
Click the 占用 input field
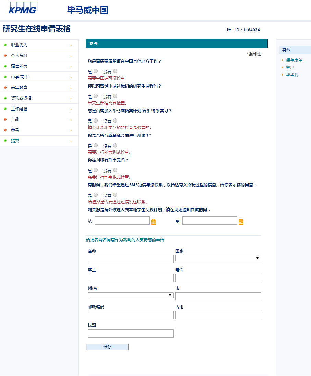tap(218, 315)
